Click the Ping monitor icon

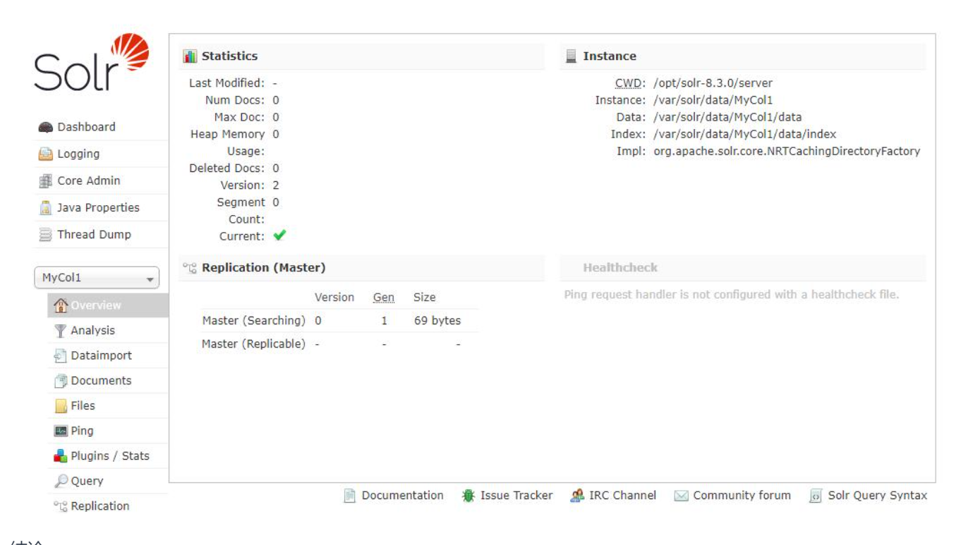(61, 431)
